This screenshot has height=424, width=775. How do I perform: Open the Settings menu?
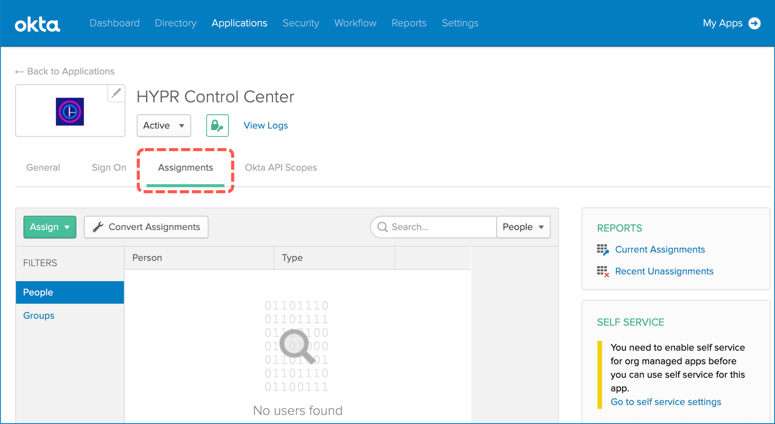[460, 23]
